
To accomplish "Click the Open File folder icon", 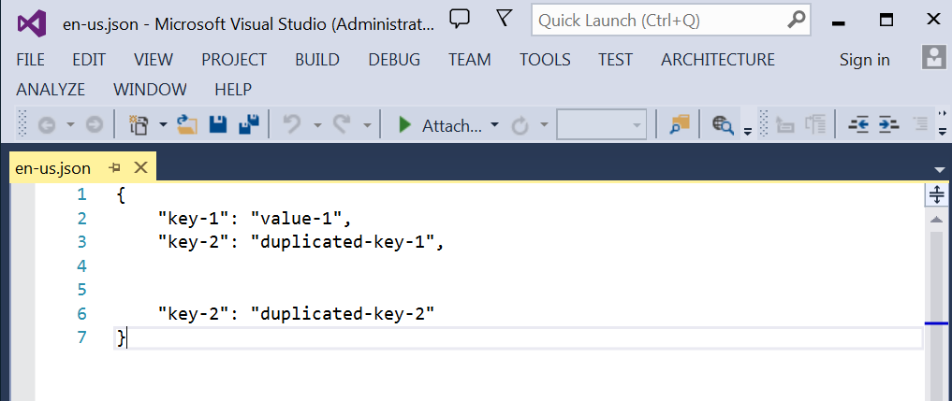I will click(x=187, y=124).
